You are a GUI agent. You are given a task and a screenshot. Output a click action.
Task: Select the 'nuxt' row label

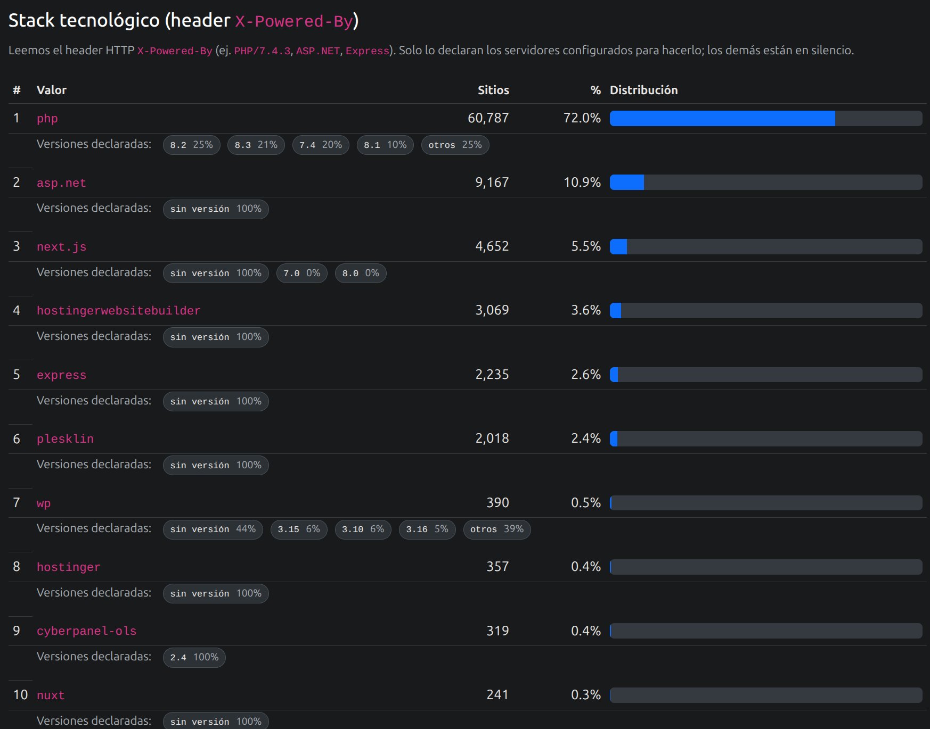51,695
